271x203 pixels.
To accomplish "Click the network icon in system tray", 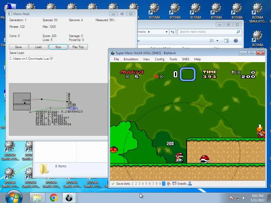I will point(238,198).
